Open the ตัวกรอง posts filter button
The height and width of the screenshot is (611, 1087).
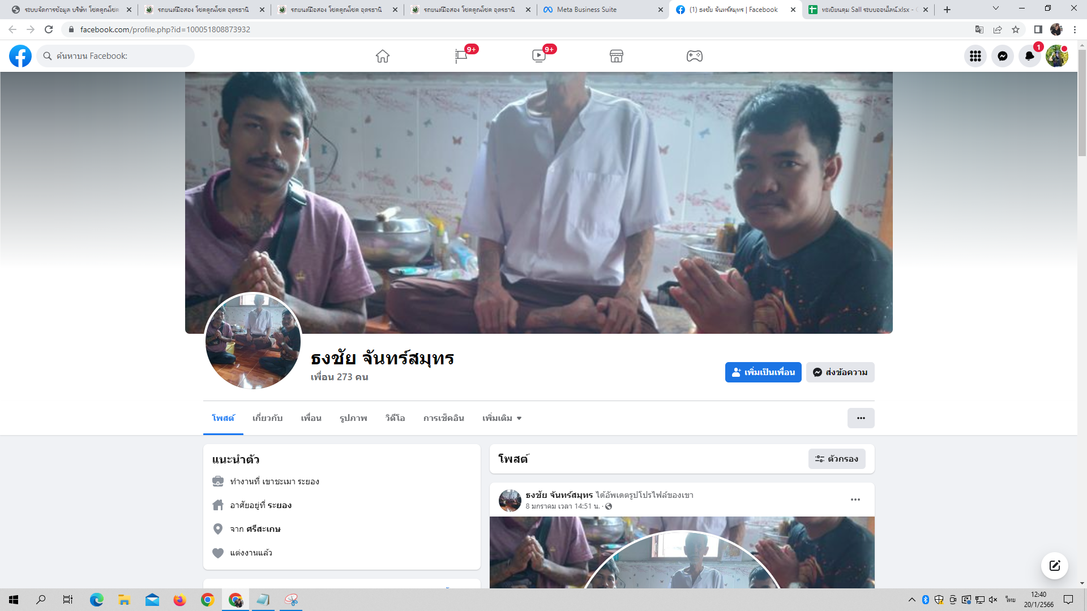click(x=837, y=459)
